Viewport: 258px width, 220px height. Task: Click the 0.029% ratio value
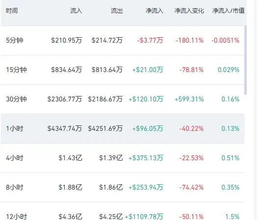pos(229,70)
